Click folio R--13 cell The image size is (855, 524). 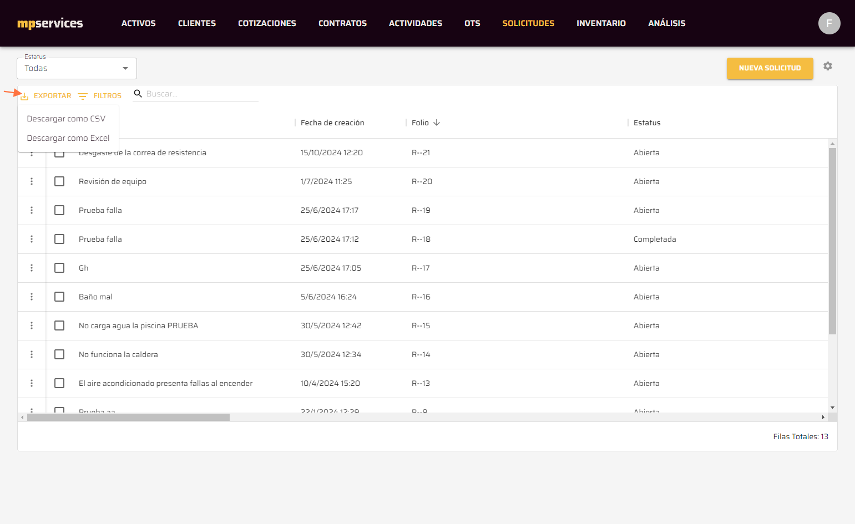(x=421, y=383)
